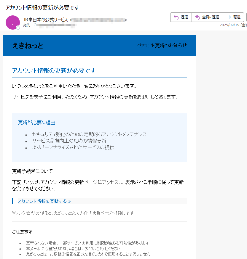247x259 pixels.
Task: Open the sender's purple J avatar
Action: click(13, 22)
